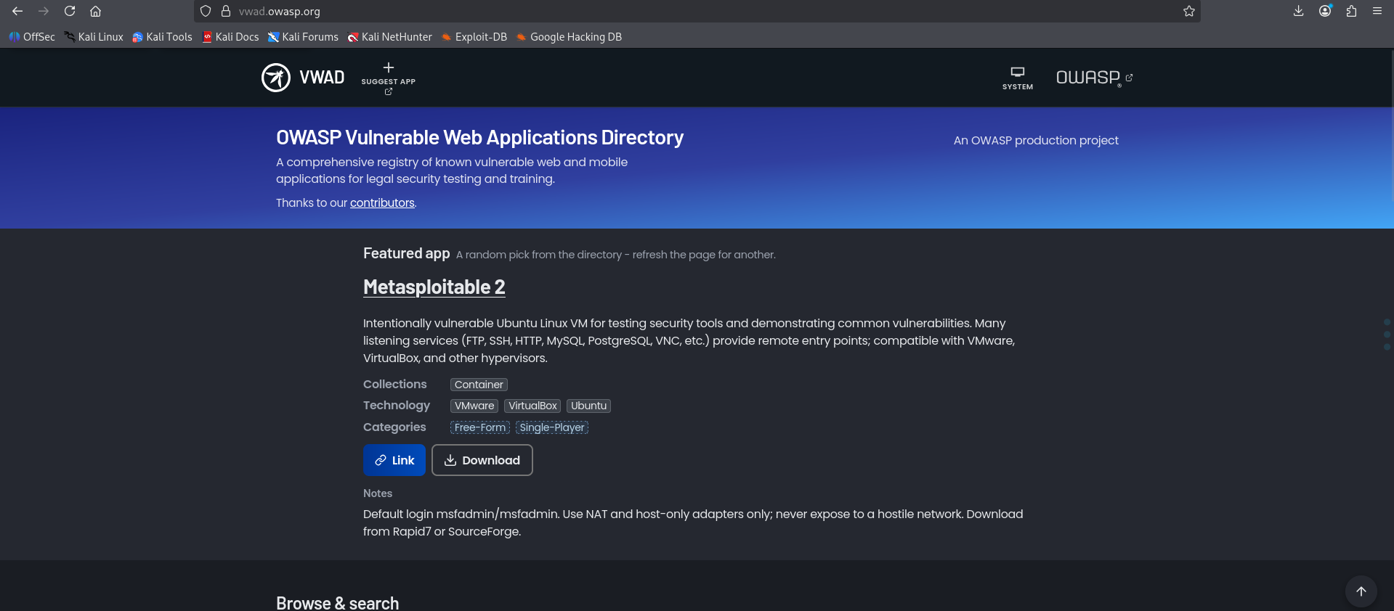Open the browser home page
1394x611 pixels.
coord(95,11)
